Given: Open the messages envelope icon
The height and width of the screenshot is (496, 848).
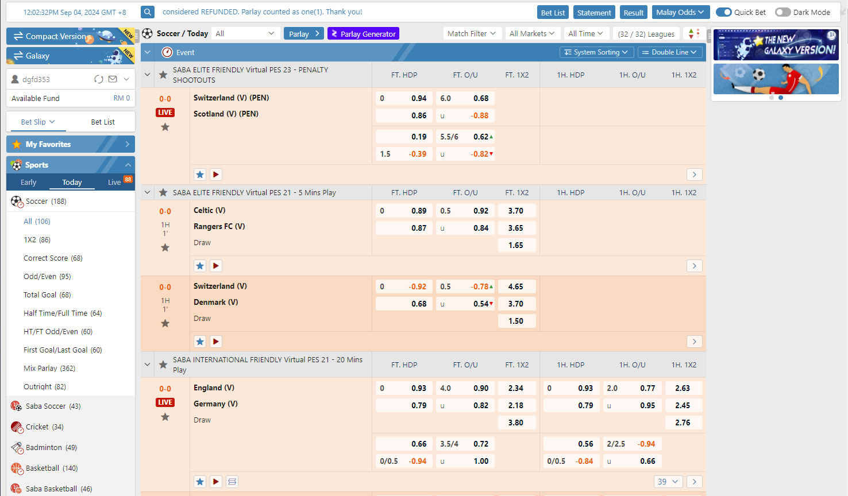Looking at the screenshot, I should [x=113, y=79].
